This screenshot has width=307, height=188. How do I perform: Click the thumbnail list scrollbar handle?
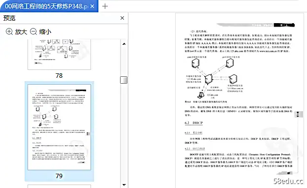(124, 80)
